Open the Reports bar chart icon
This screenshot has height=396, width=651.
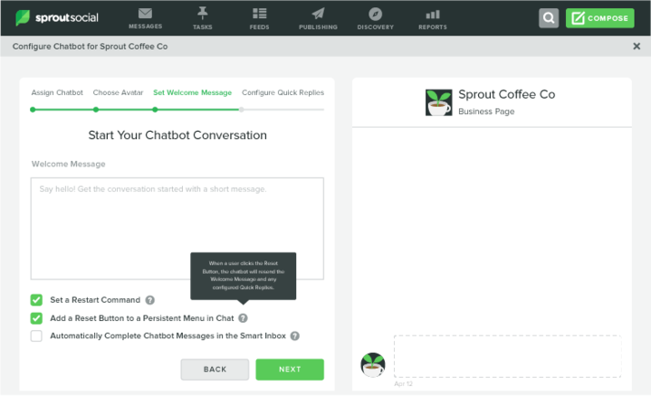point(433,14)
